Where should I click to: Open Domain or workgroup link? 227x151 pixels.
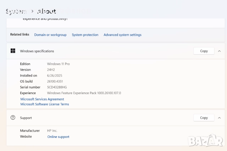click(50, 35)
